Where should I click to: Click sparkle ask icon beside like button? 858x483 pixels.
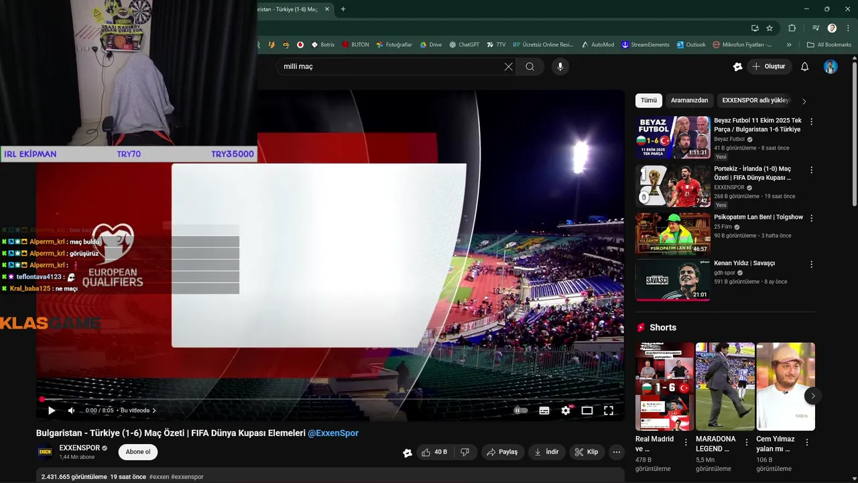pyautogui.click(x=408, y=453)
